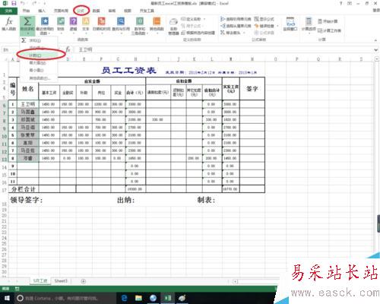Click the fx button beside formula bar
Image resolution: width=380 pixels, height=304 pixels.
coord(68,49)
